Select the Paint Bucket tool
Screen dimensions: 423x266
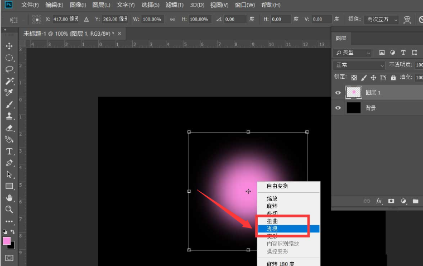pyautogui.click(x=9, y=140)
